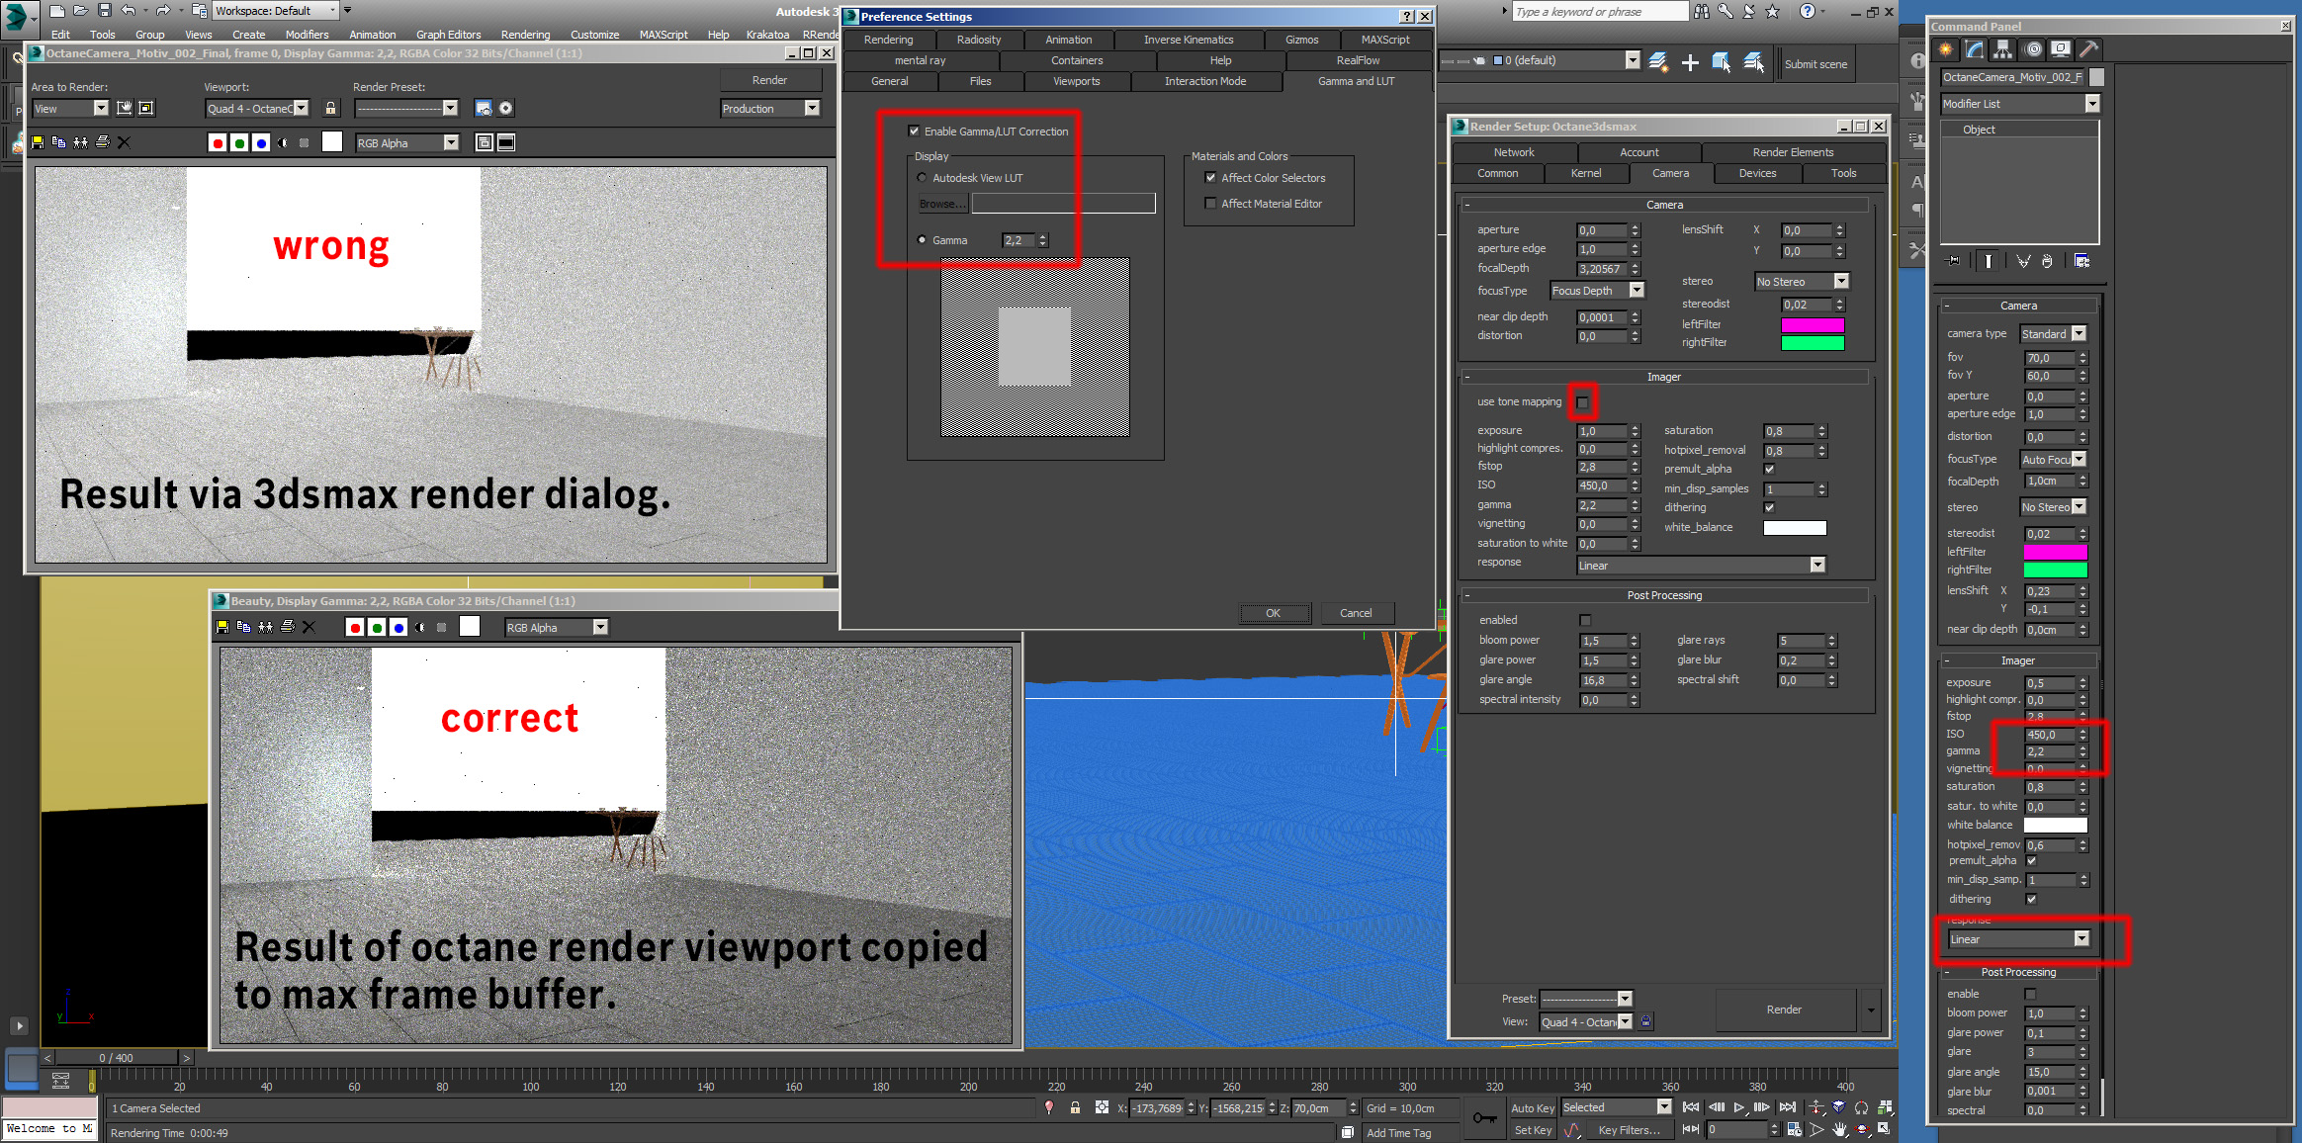Click OK in Preference Settings
The height and width of the screenshot is (1143, 2302).
point(1273,613)
